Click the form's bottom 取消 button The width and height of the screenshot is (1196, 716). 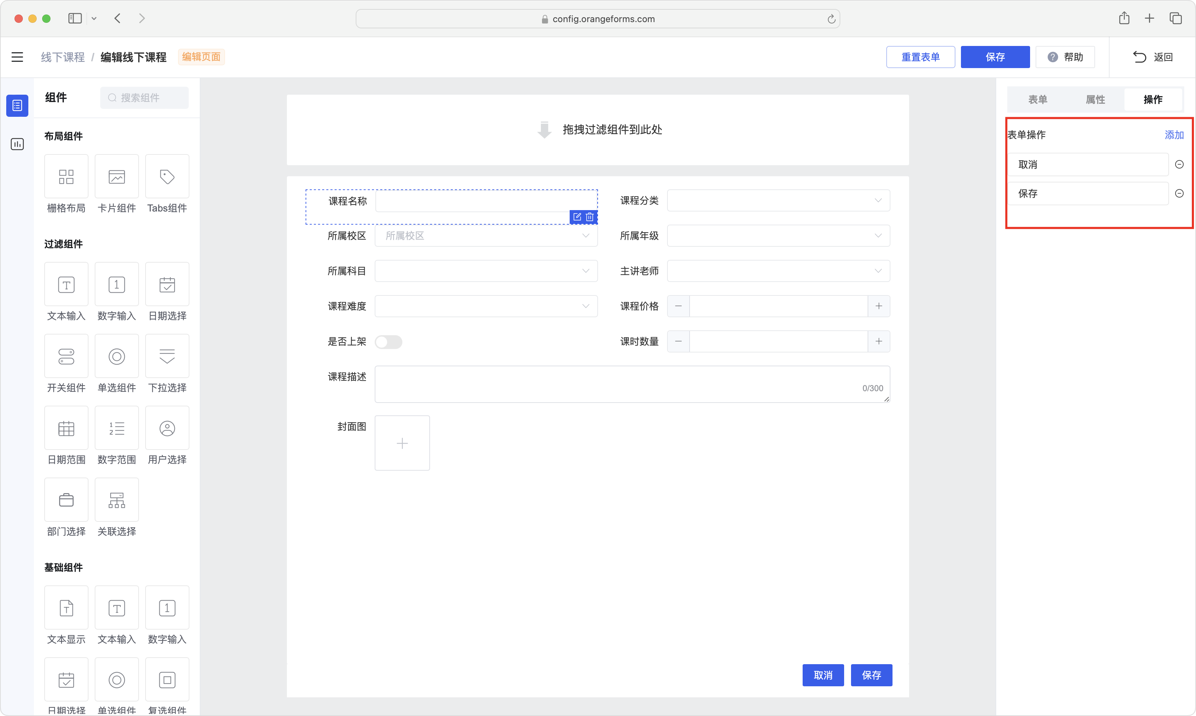point(823,675)
